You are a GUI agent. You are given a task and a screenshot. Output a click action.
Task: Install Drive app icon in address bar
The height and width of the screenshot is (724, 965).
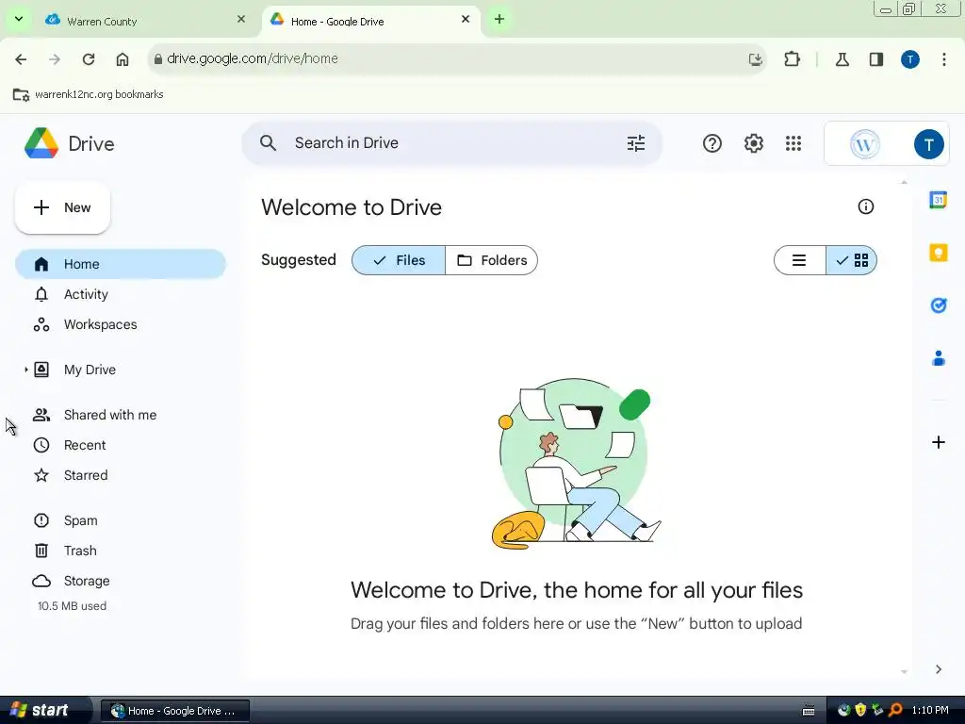[x=755, y=59]
